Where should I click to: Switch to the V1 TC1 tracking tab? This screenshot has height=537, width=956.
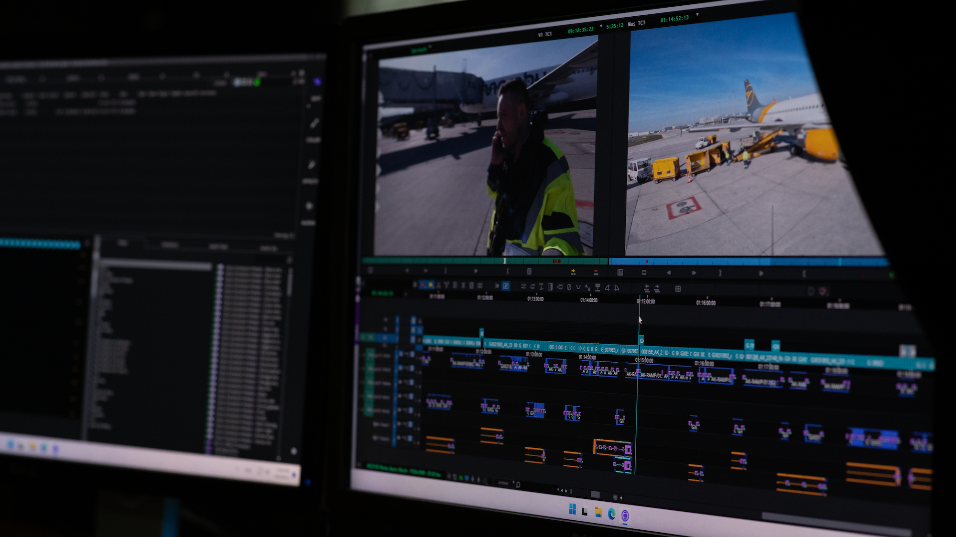(544, 34)
